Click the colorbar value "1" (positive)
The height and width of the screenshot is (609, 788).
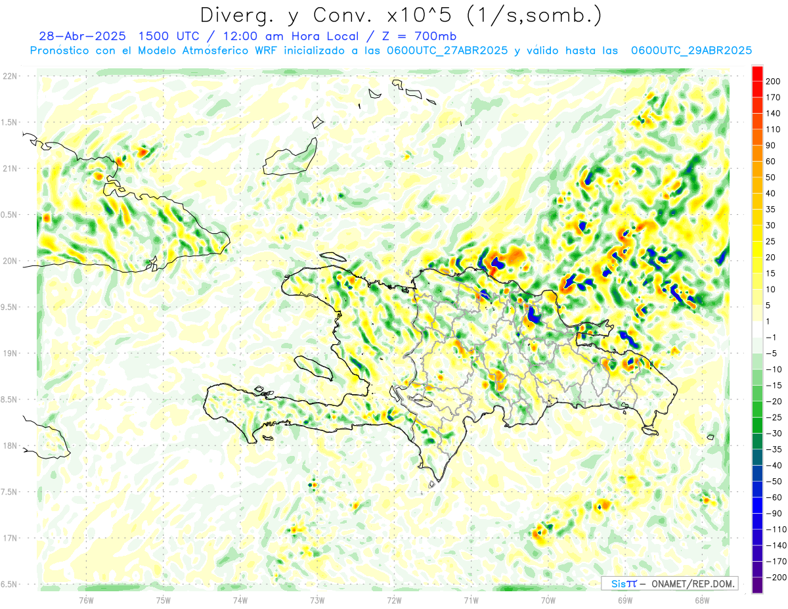coord(769,322)
